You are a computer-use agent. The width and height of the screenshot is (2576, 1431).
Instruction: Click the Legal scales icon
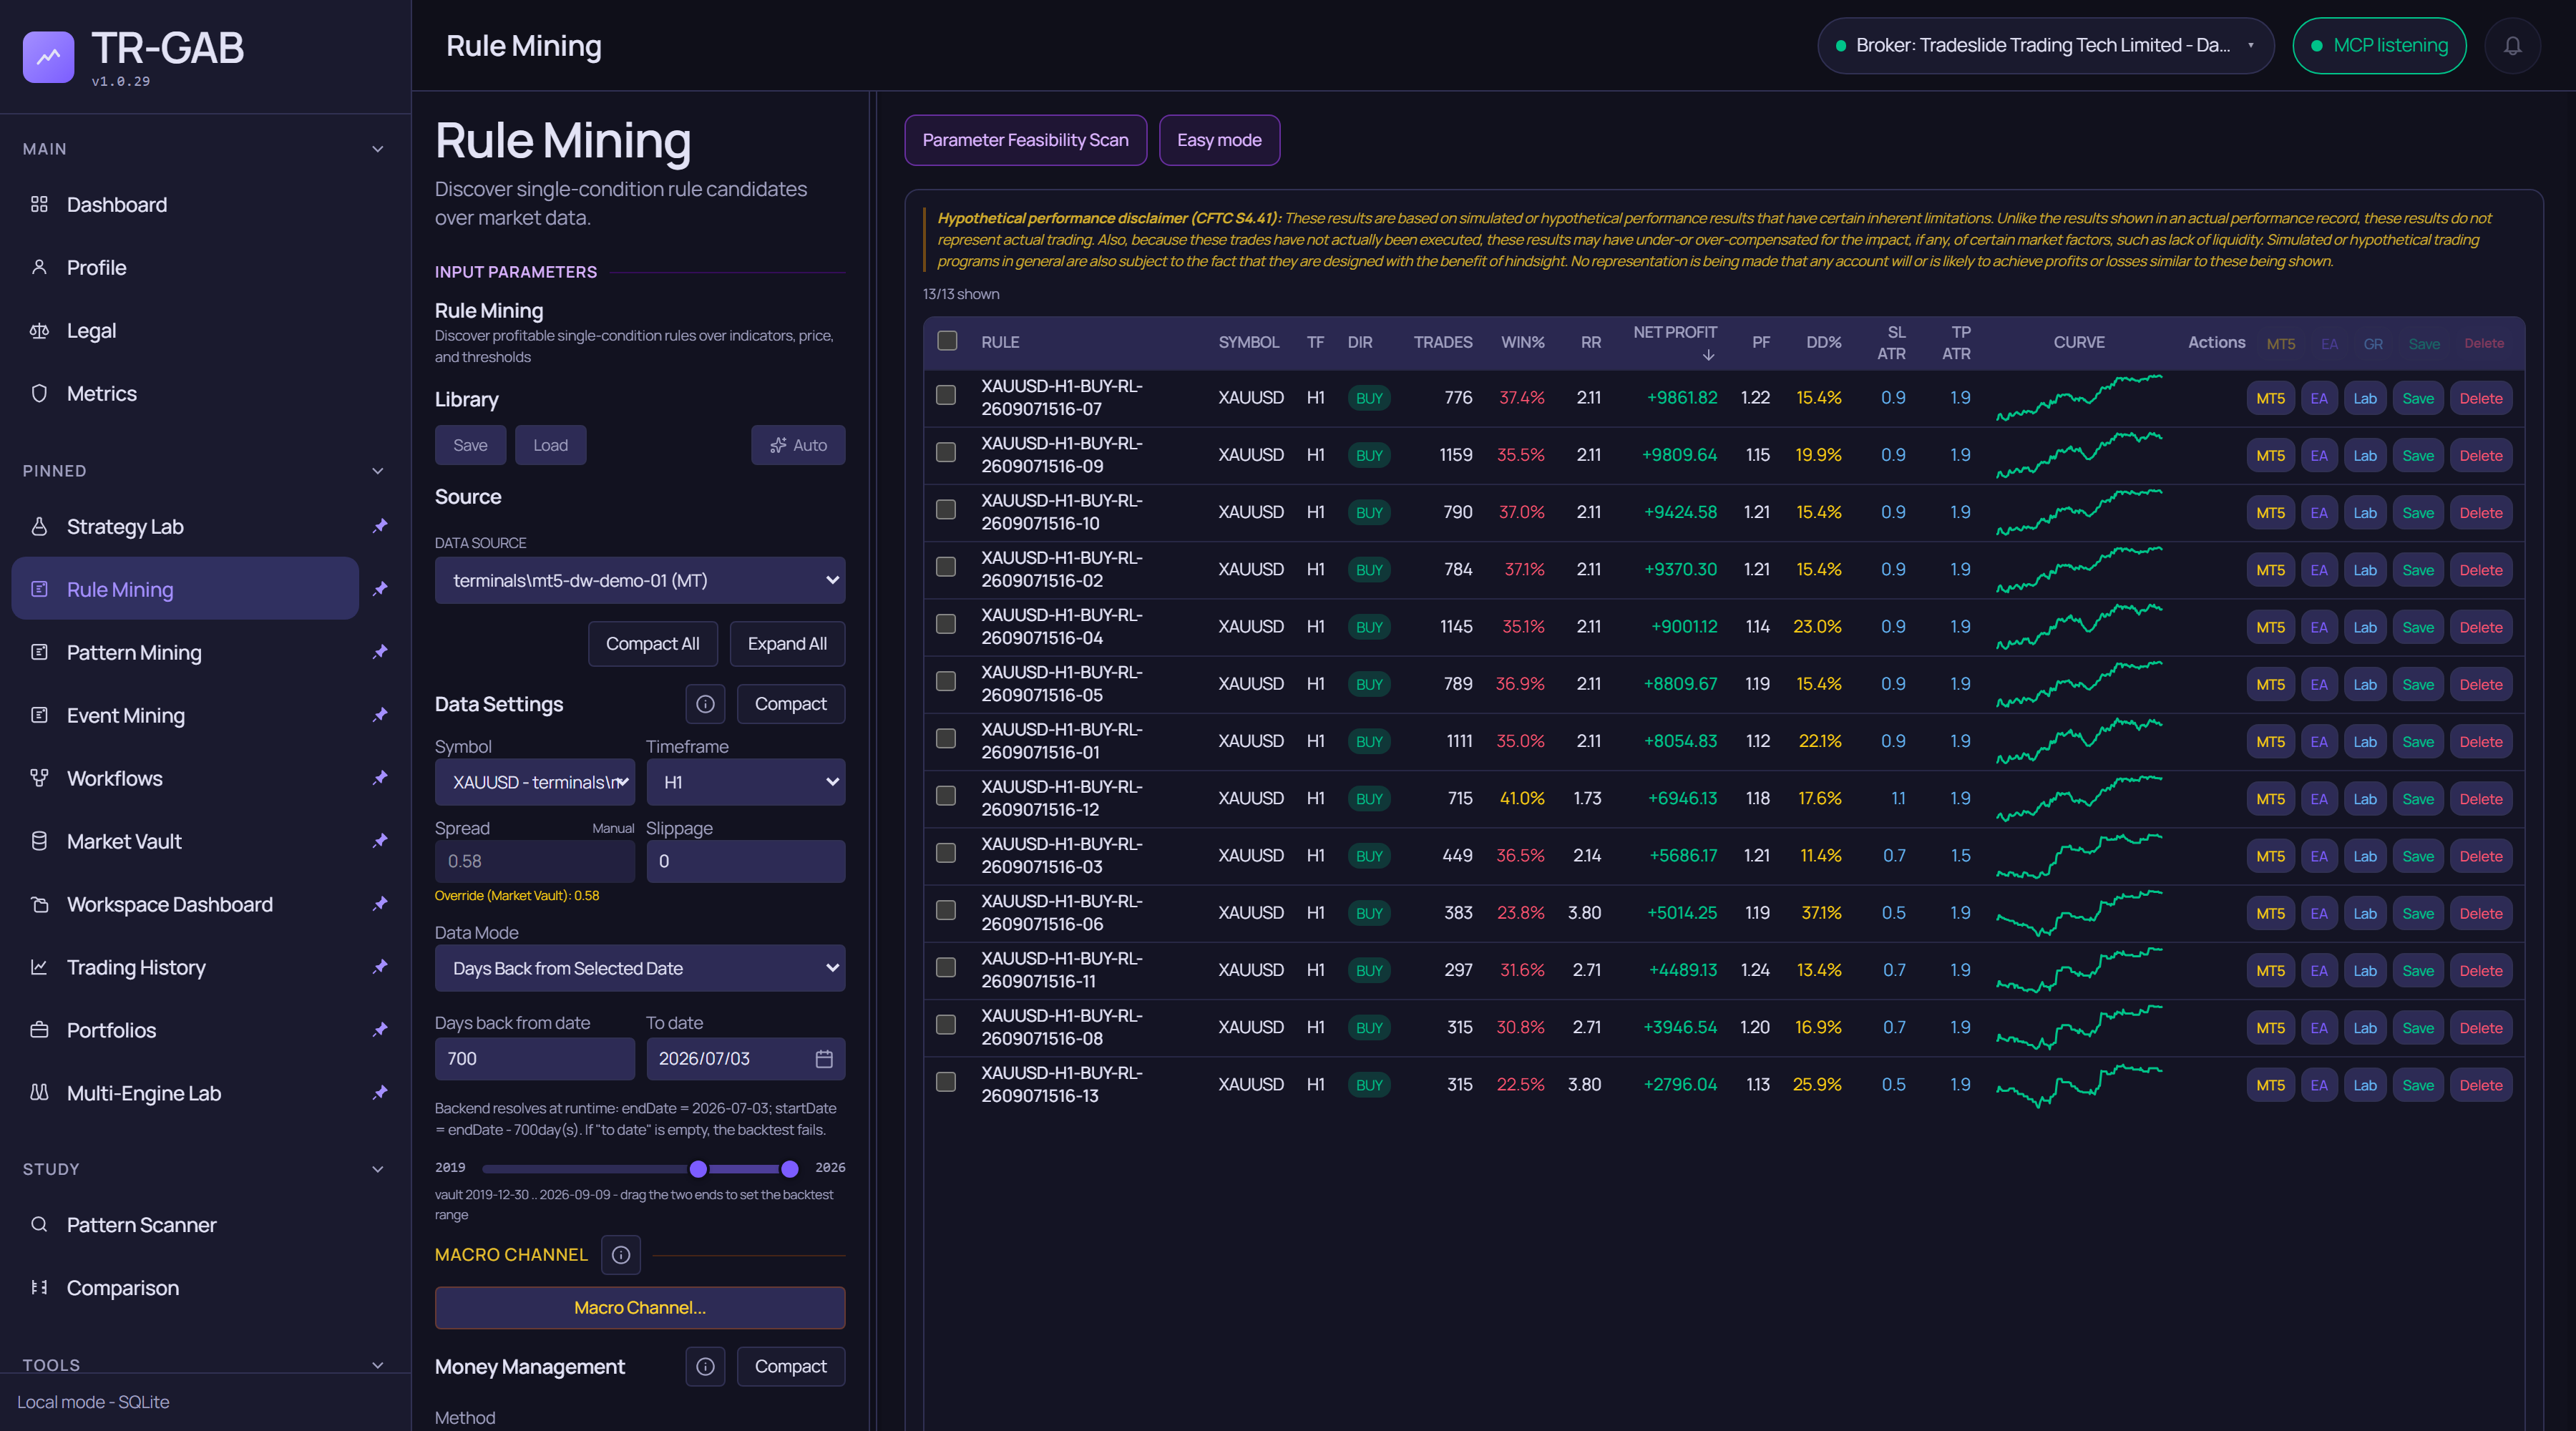coord(39,330)
